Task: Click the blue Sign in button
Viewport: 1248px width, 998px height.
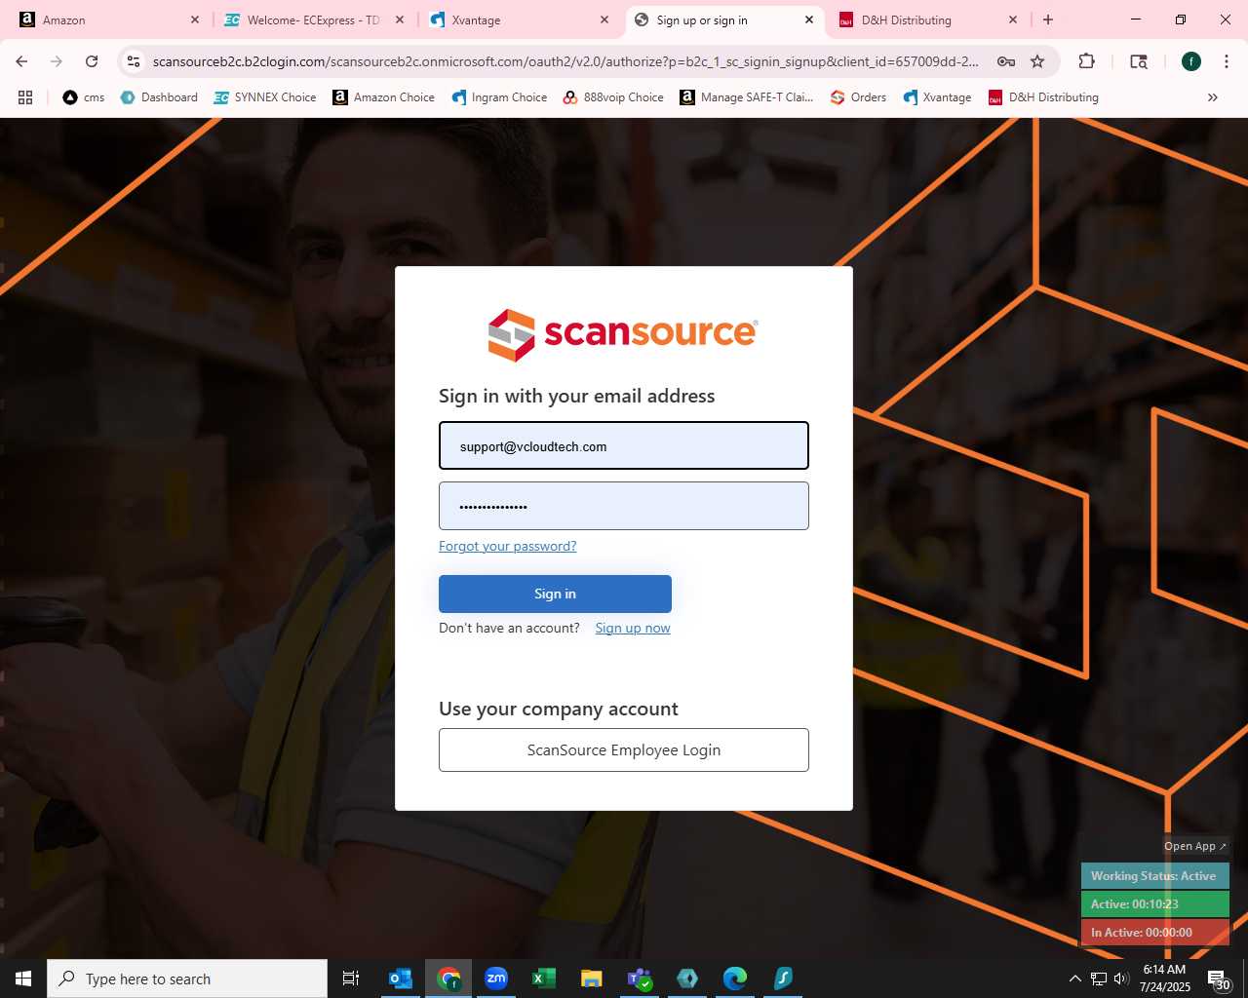Action: [x=555, y=594]
